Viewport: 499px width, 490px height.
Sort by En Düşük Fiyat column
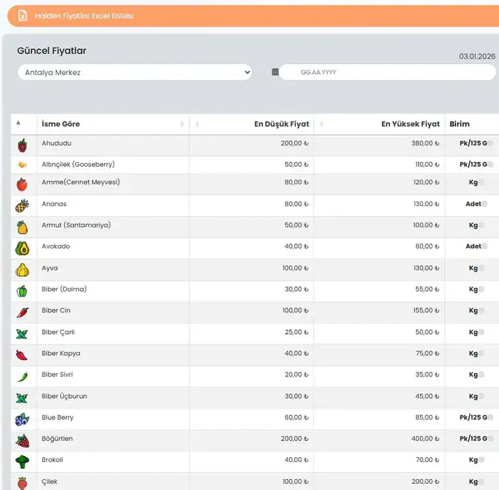pyautogui.click(x=281, y=124)
